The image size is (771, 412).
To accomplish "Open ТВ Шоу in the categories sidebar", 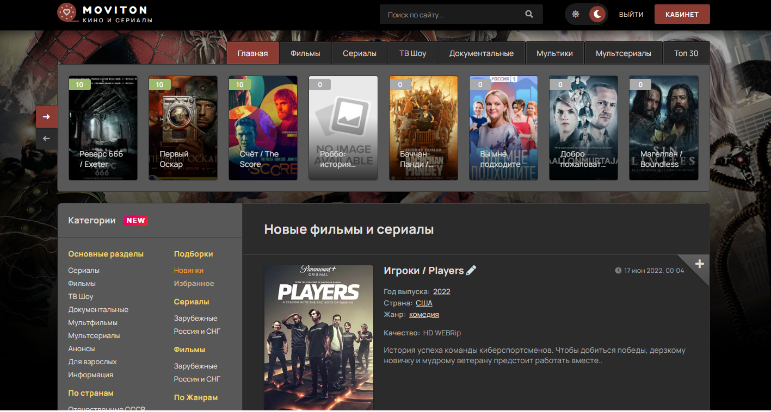I will coord(81,297).
